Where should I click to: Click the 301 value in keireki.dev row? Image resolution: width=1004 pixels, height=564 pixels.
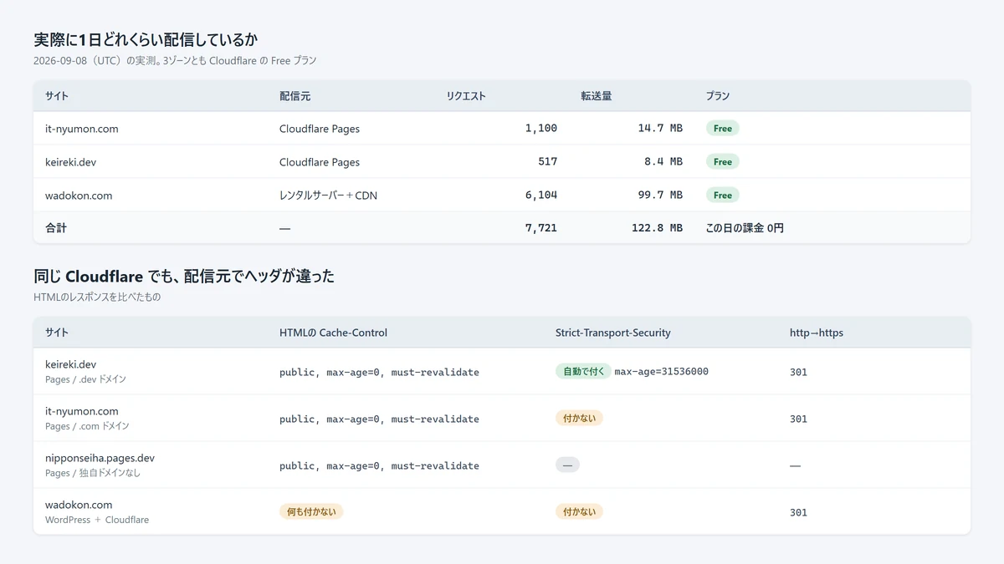799,372
